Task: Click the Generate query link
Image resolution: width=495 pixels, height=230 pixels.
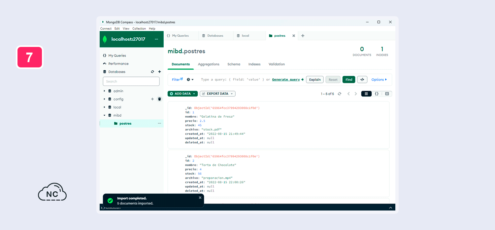Action: click(x=286, y=80)
